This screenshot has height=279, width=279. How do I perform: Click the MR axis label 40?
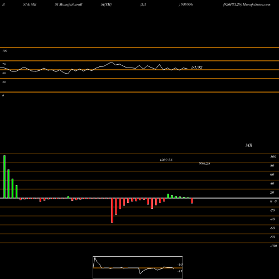coord(272,184)
